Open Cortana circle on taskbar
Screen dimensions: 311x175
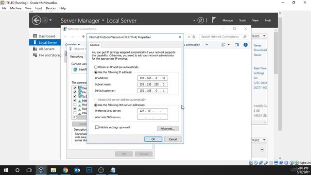pos(17,170)
